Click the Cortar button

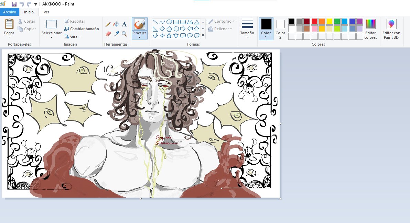tap(26, 21)
